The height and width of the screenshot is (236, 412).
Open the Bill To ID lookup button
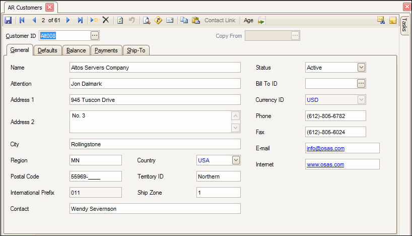point(361,84)
